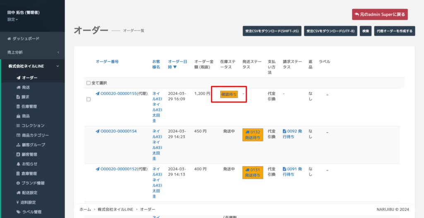Screen dimensions: 424x218
Task: Click 元のadmin Superに戻る button
Action: pos(380,14)
